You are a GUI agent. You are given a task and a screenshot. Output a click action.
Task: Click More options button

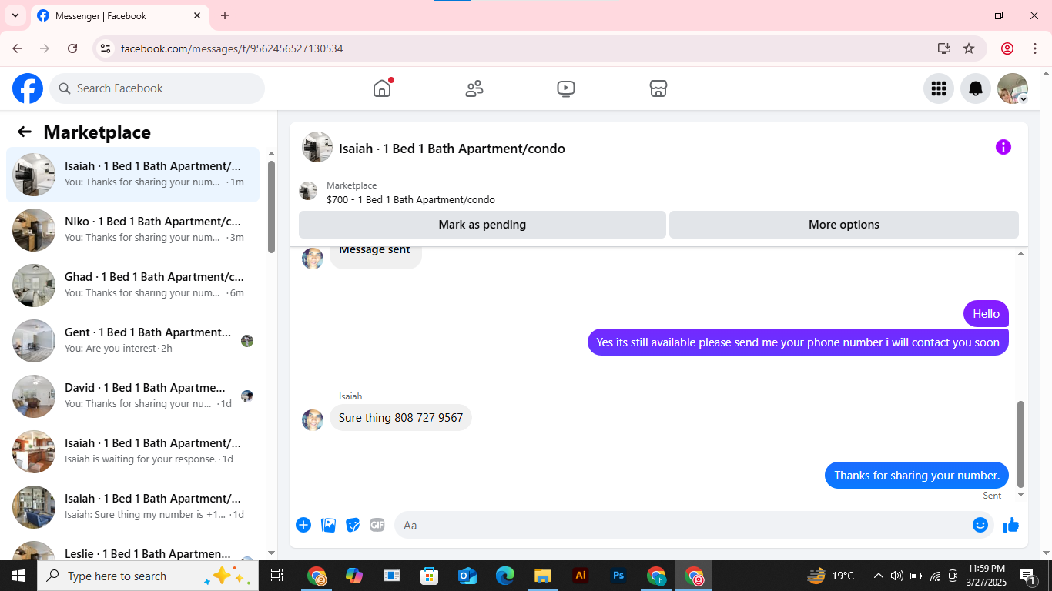pos(844,225)
